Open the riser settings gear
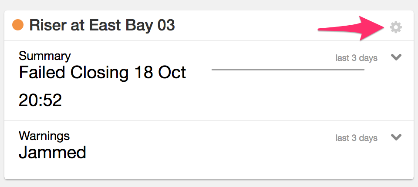 point(395,27)
